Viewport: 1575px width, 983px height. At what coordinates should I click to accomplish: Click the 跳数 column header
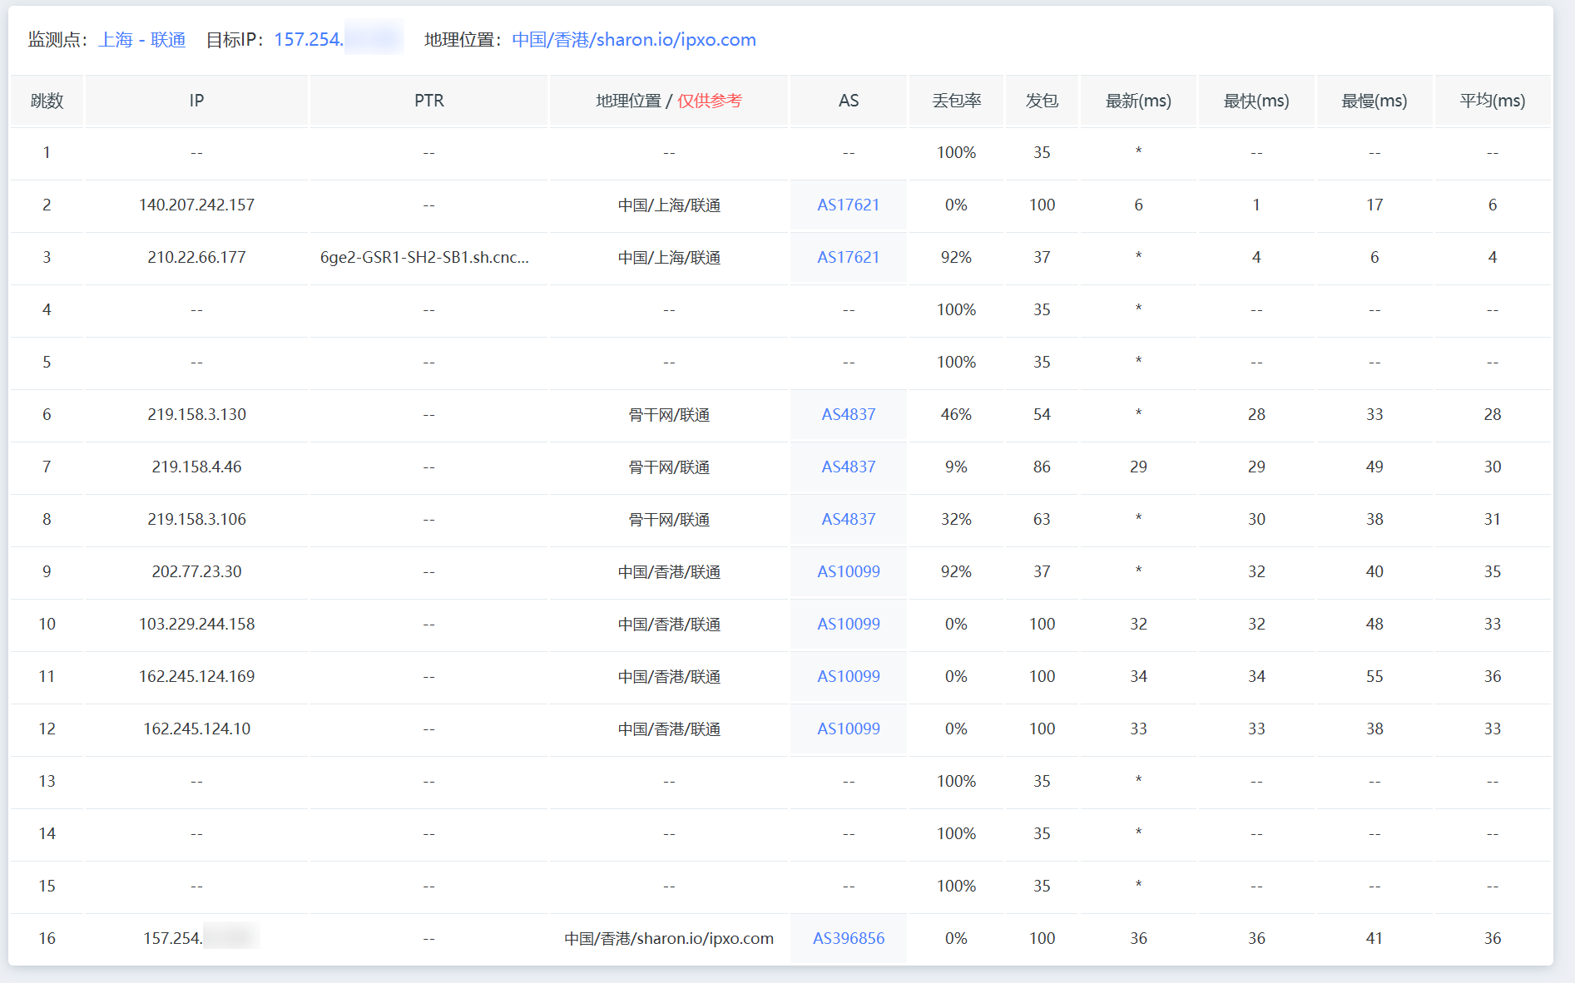tap(47, 101)
